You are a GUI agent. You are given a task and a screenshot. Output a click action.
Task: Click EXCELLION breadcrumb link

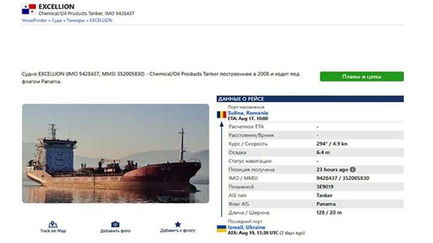tap(101, 20)
